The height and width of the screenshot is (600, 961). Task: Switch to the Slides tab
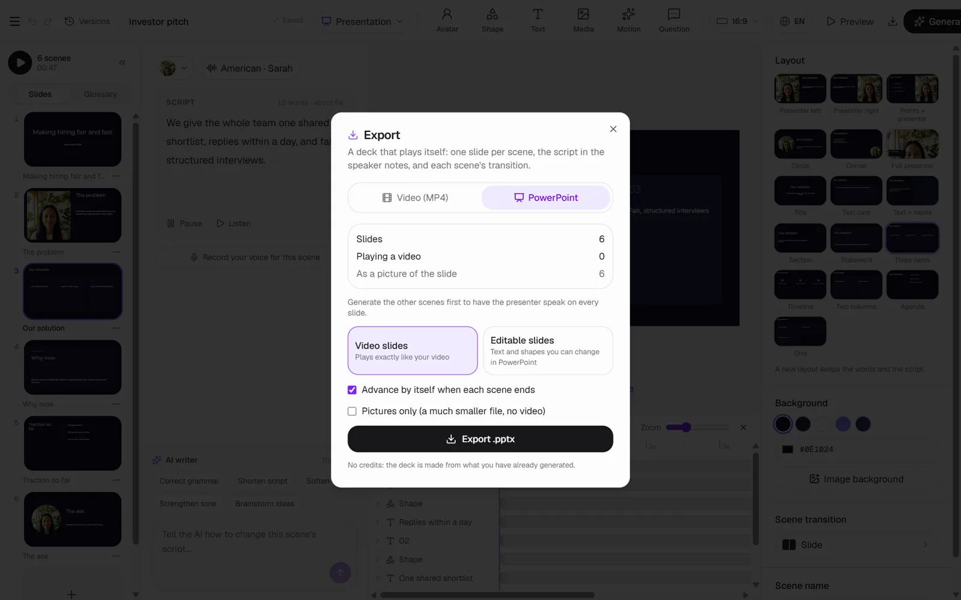coord(40,94)
